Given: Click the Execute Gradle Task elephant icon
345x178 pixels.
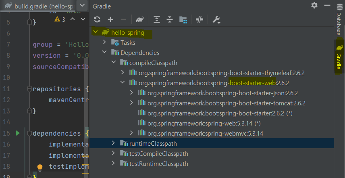Looking at the screenshot, I should 140,20.
